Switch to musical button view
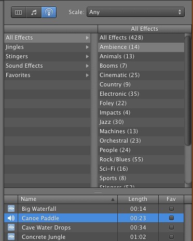The width and height of the screenshot is (193, 241). click(x=34, y=12)
